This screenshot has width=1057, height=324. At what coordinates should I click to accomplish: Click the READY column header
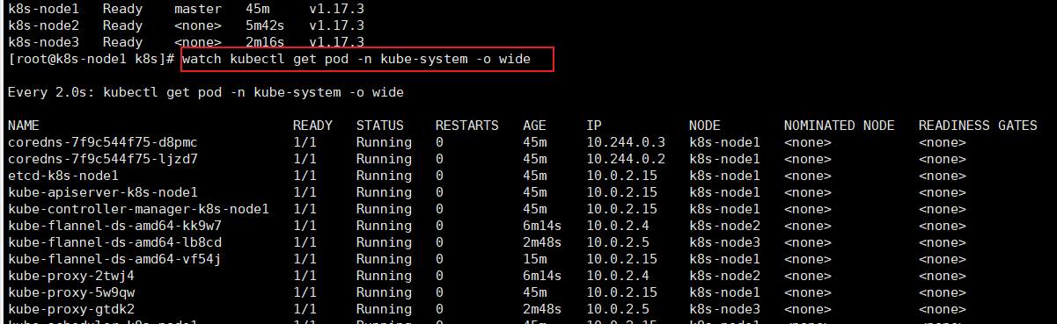(312, 126)
